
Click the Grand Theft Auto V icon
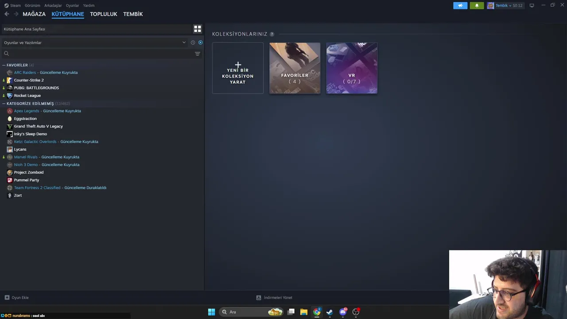click(x=10, y=126)
